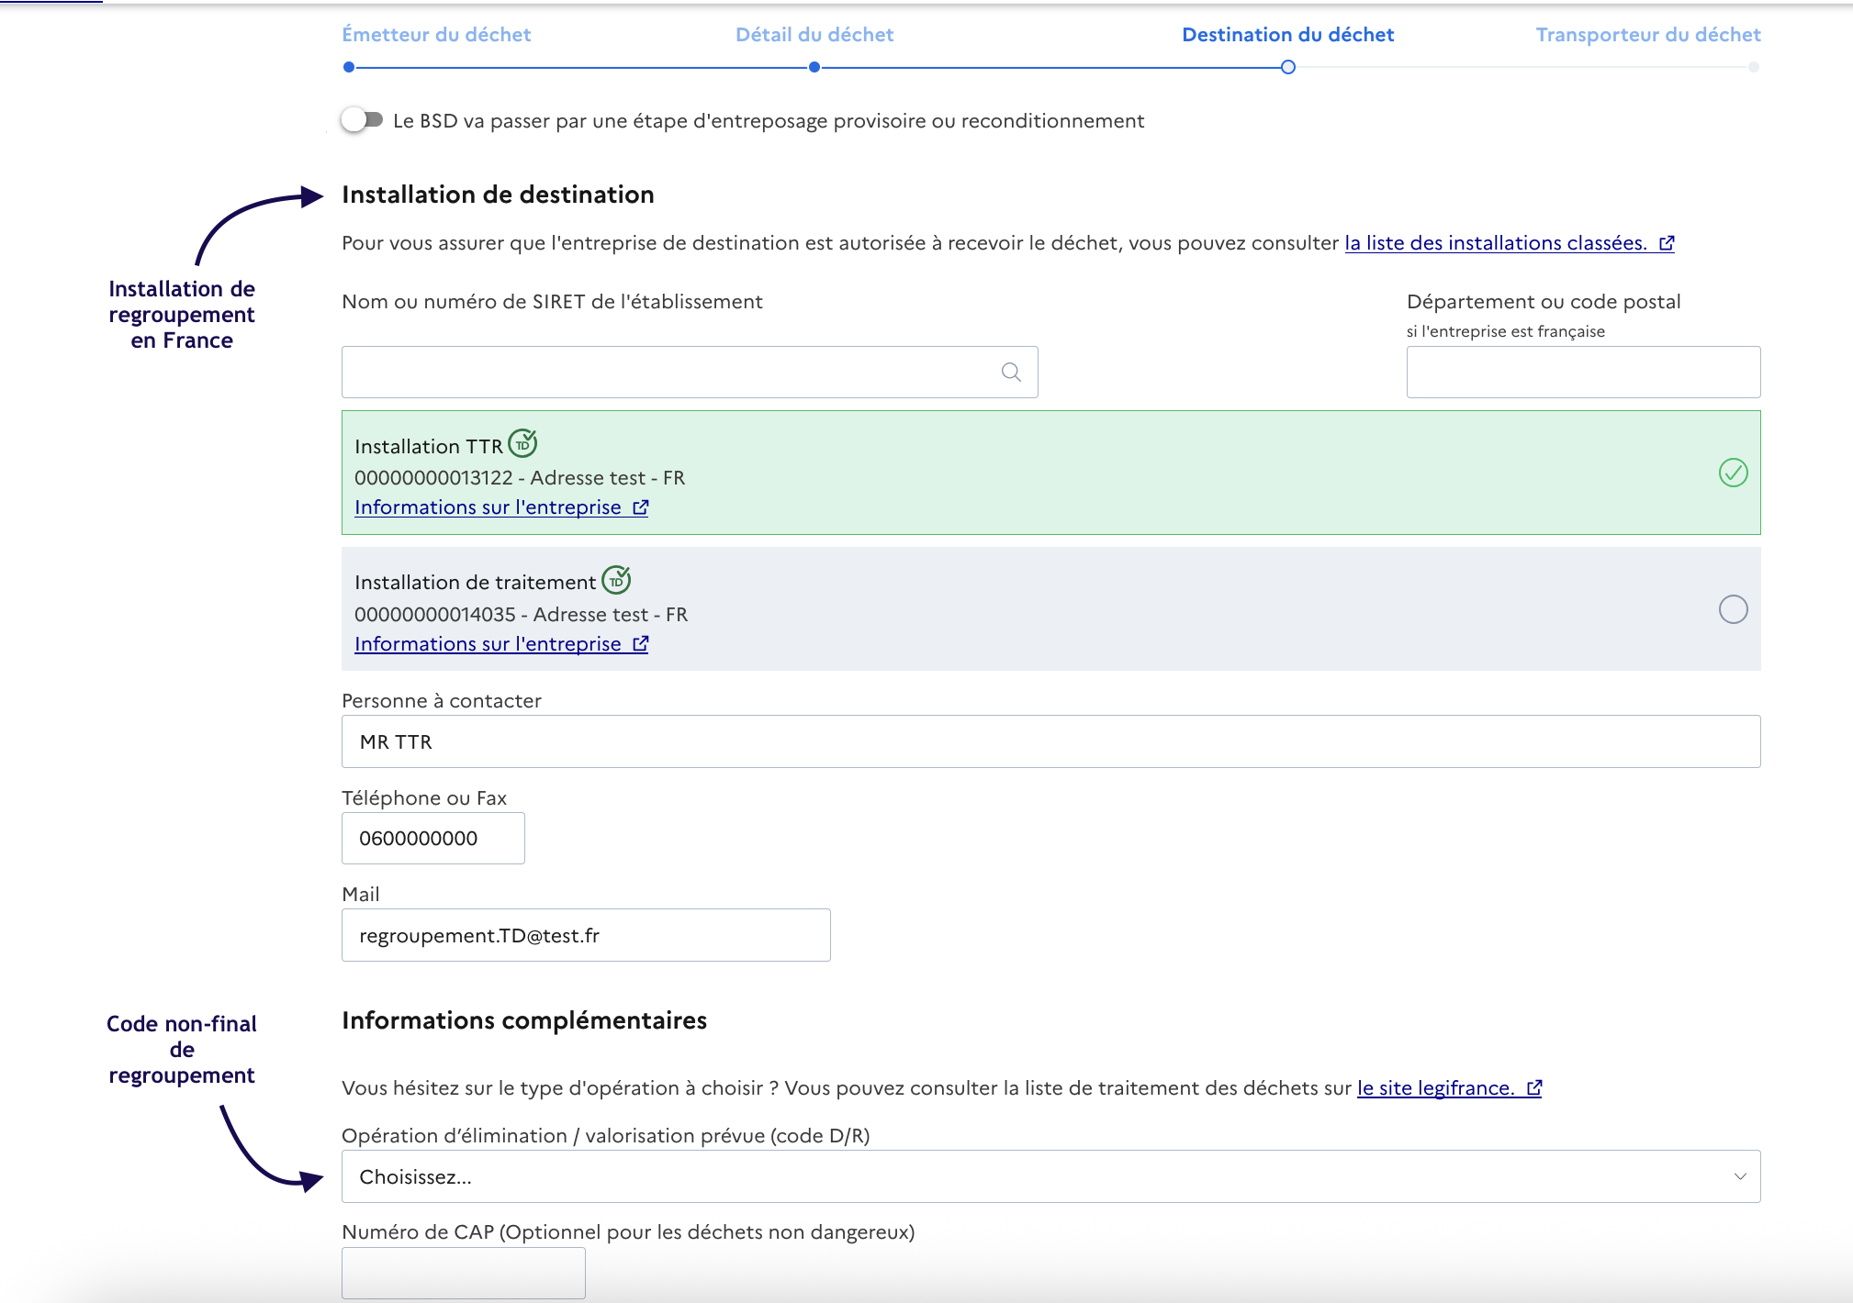1853x1303 pixels.
Task: Toggle the entreposage provisoire switch
Action: click(x=362, y=120)
